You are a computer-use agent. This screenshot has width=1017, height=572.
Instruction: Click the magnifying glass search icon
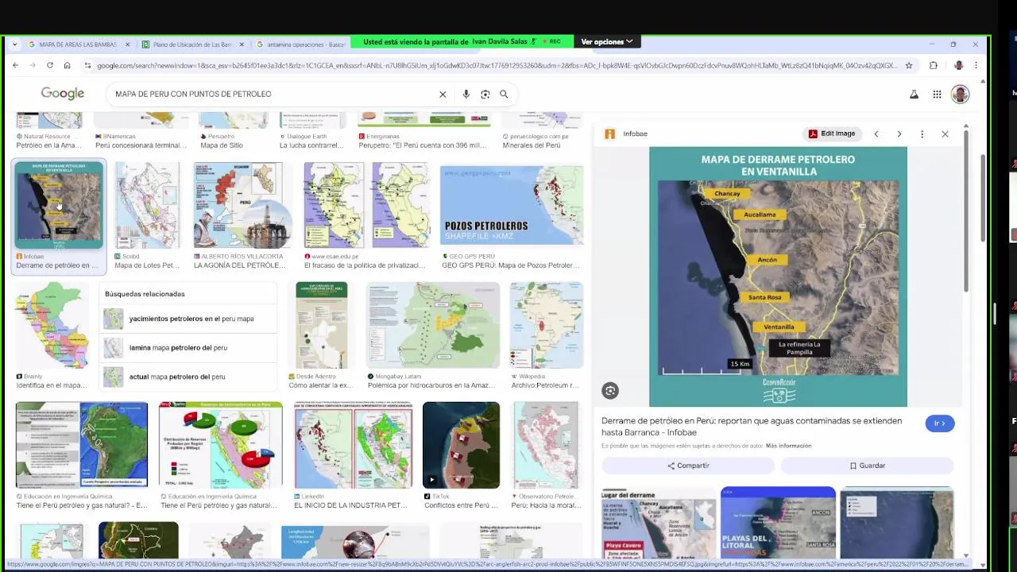[504, 94]
